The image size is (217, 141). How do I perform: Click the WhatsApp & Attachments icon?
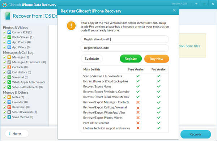(9, 82)
